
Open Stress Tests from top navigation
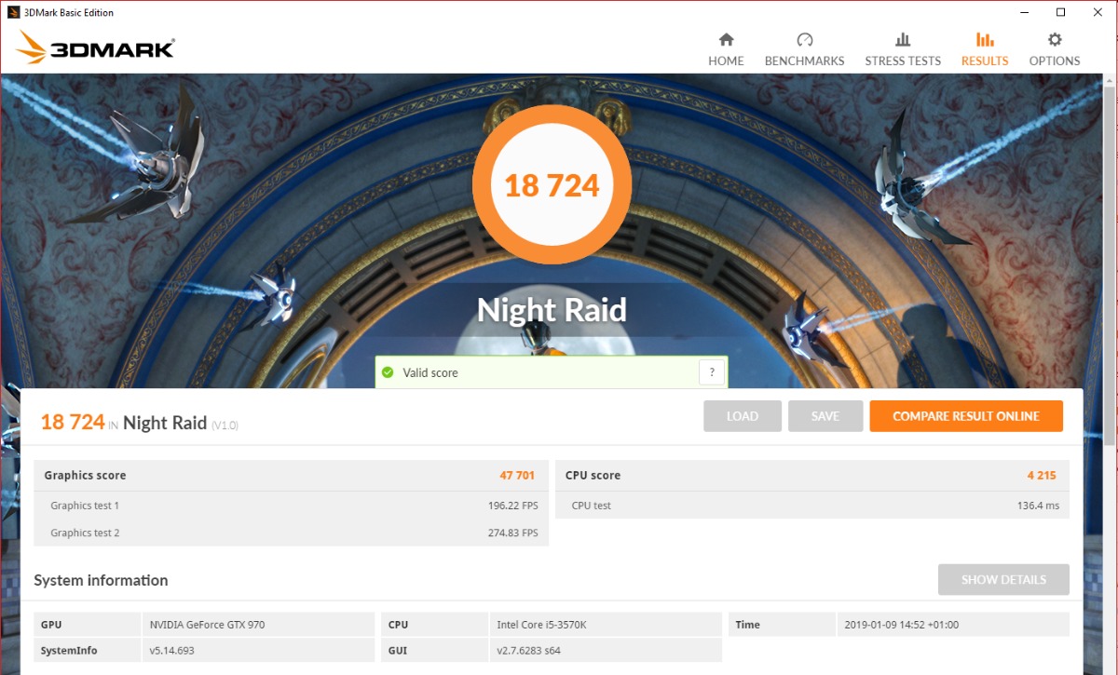902,49
